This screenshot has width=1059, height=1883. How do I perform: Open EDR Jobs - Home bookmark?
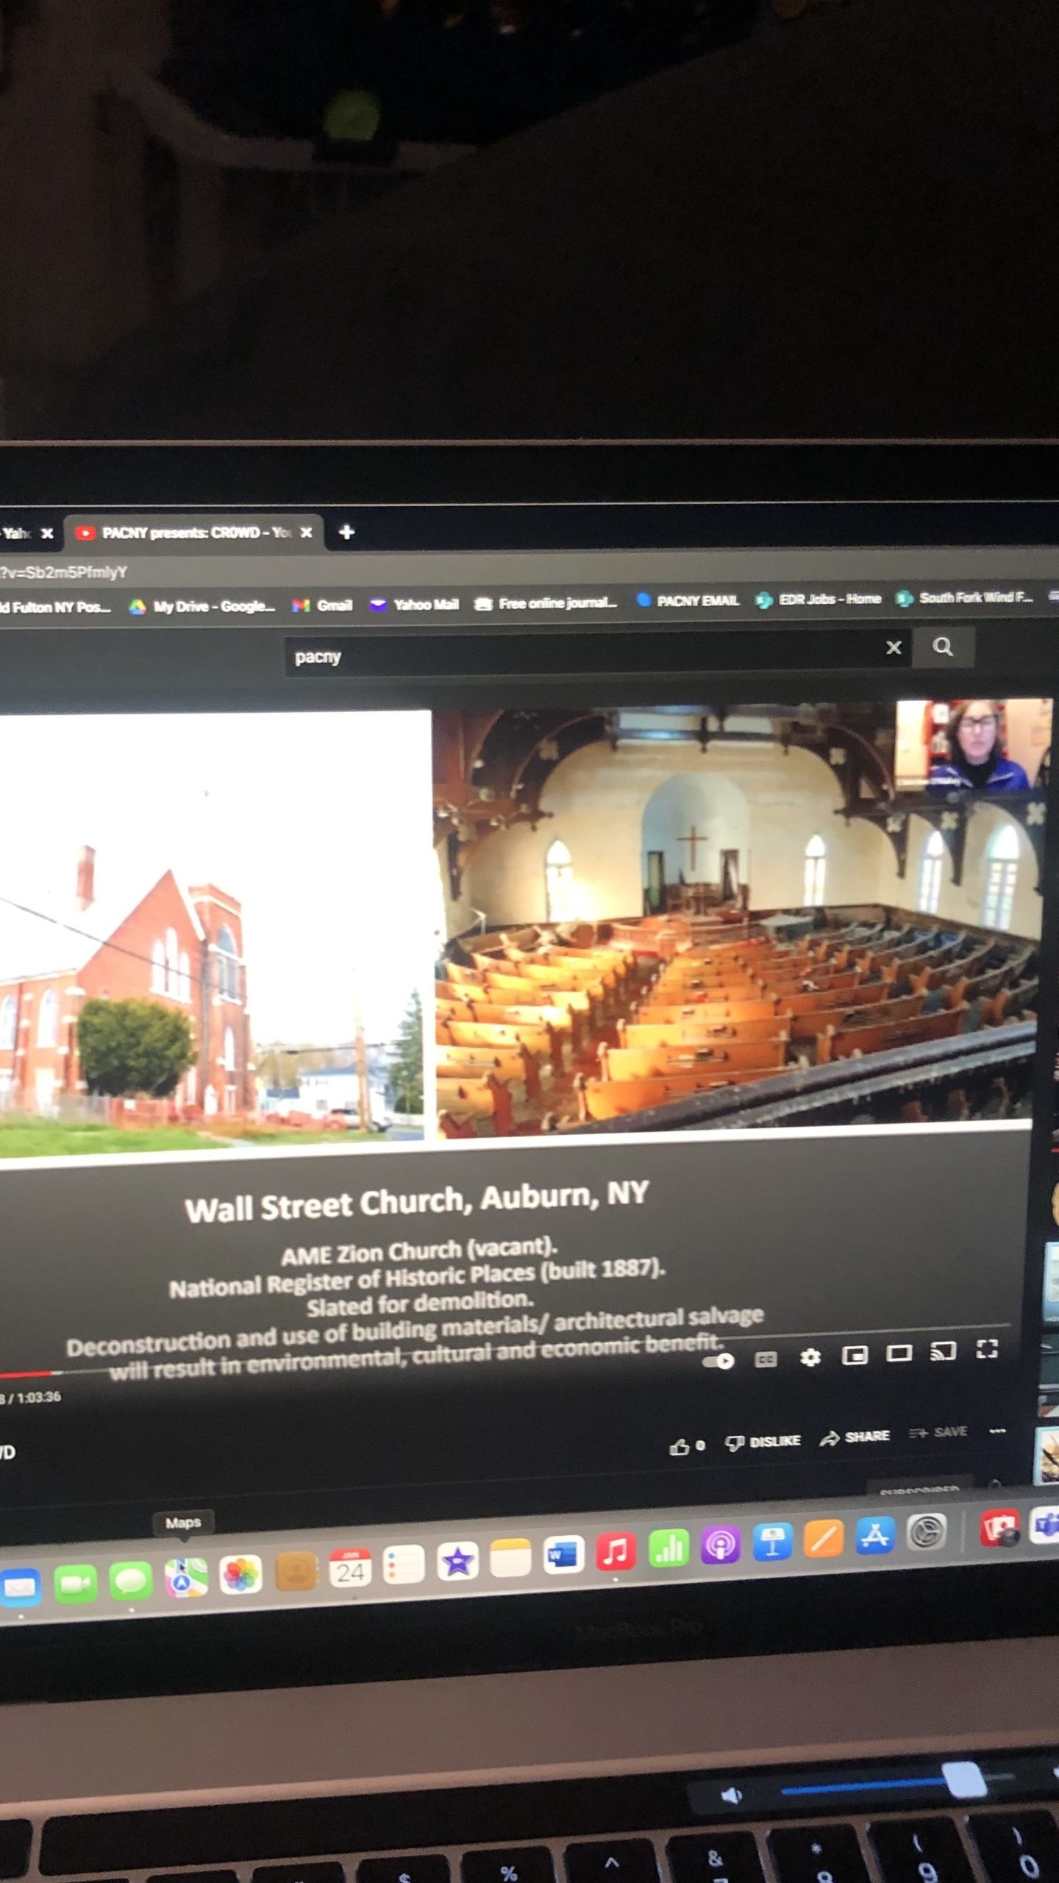[818, 599]
